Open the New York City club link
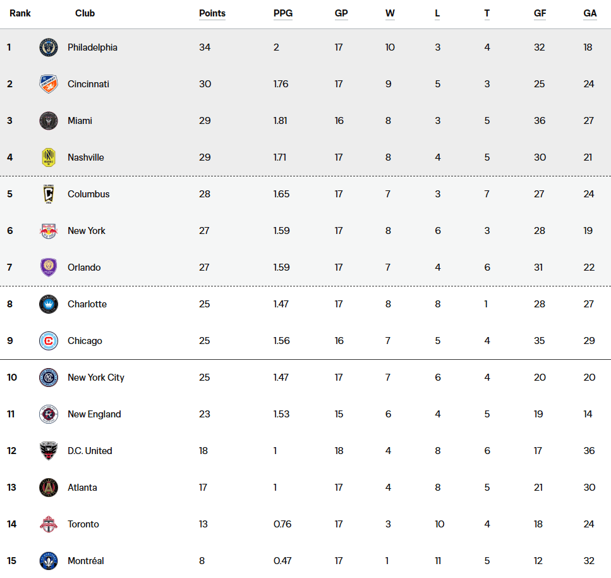 96,378
